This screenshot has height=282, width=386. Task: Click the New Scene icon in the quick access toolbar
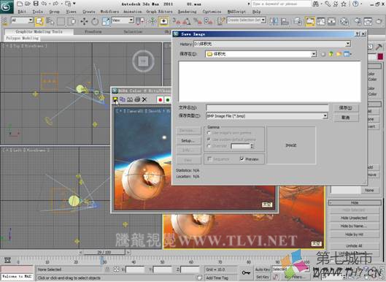(20, 4)
